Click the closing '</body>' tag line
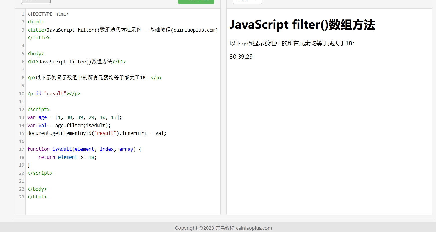Screen dimensions: 436x232 [37, 189]
